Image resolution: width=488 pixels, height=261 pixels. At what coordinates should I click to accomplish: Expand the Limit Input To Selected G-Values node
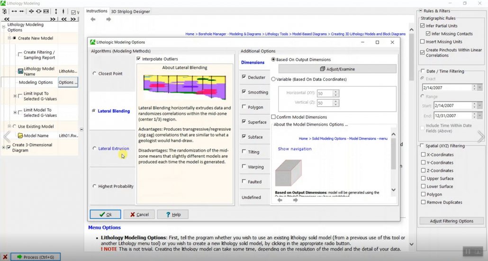[15, 96]
